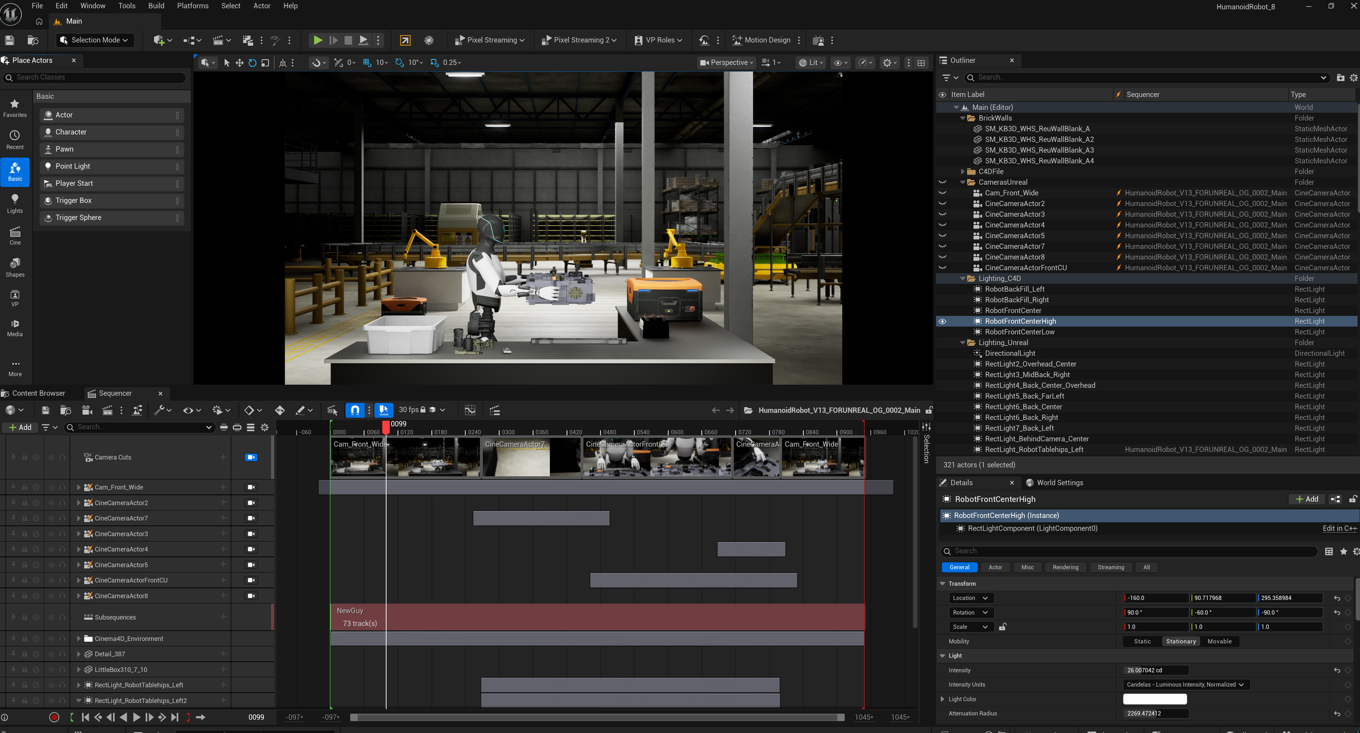The height and width of the screenshot is (733, 1360).
Task: Play the sequence forward in Sequencer
Action: pos(137,717)
